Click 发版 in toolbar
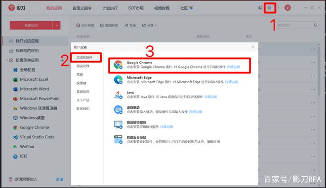Image resolution: width=326 pixels, height=188 pixels. 130,25
